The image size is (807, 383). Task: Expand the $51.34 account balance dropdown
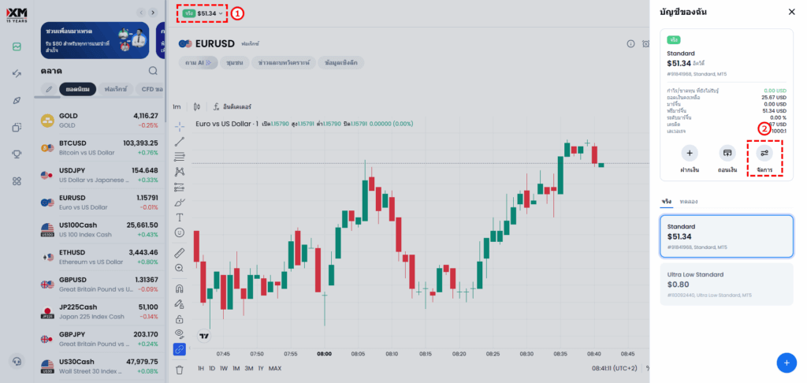click(x=203, y=13)
